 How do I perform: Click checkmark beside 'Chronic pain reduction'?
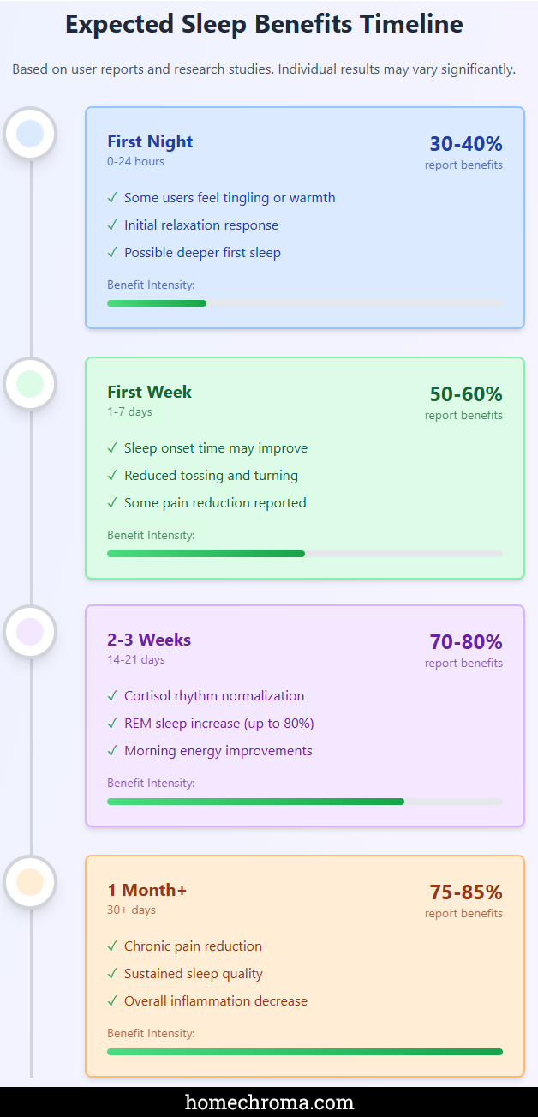(x=112, y=946)
